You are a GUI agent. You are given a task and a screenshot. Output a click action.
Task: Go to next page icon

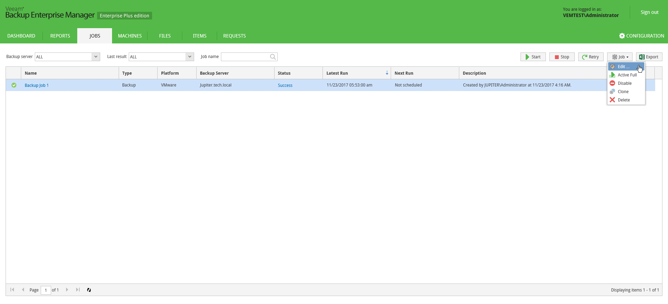[67, 290]
